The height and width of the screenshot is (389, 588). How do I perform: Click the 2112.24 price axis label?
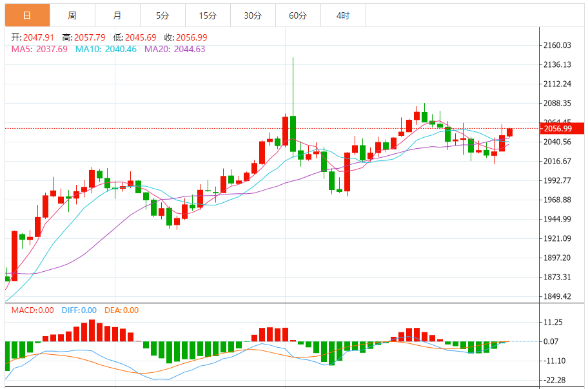(x=557, y=84)
